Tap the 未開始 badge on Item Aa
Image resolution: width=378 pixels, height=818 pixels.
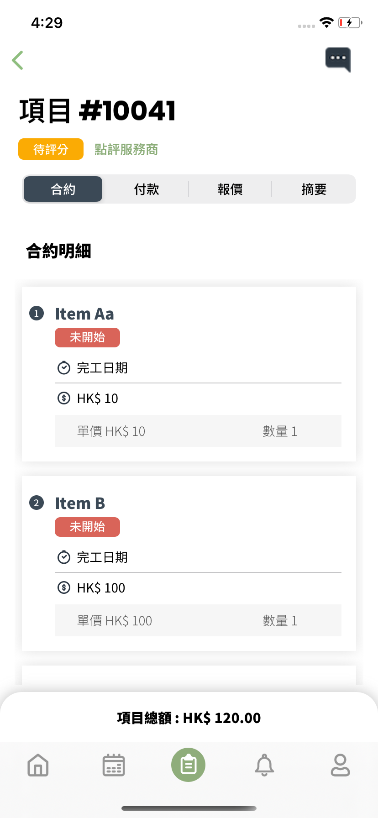coord(87,337)
